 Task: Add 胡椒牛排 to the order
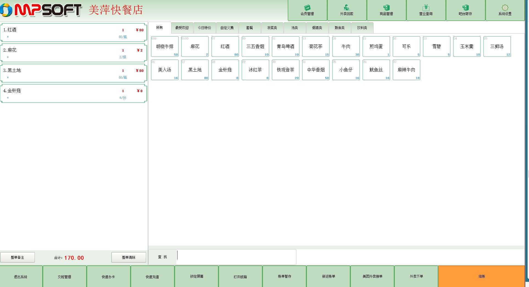tap(165, 47)
